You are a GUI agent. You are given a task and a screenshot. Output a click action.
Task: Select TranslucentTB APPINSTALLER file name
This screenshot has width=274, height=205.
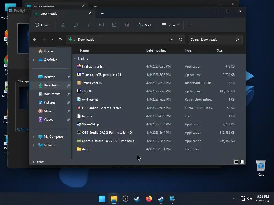(x=92, y=83)
